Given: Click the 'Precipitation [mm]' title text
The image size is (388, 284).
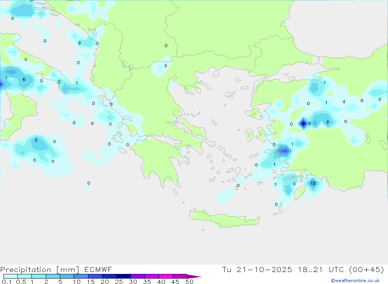Looking at the screenshot, I should pos(40,269).
